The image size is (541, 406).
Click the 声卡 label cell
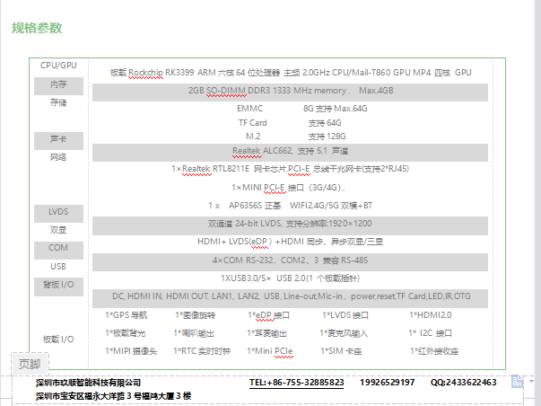click(x=58, y=139)
